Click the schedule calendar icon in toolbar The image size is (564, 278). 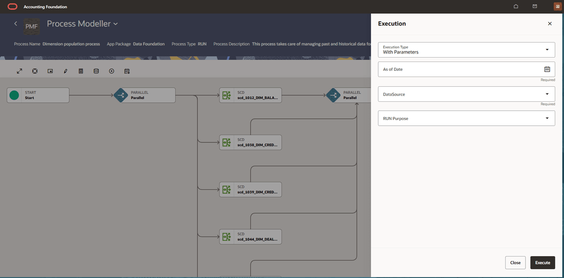(127, 71)
